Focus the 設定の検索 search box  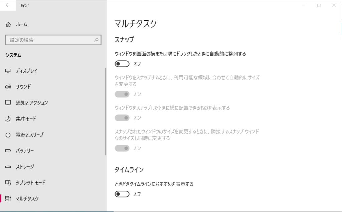pyautogui.click(x=53, y=40)
